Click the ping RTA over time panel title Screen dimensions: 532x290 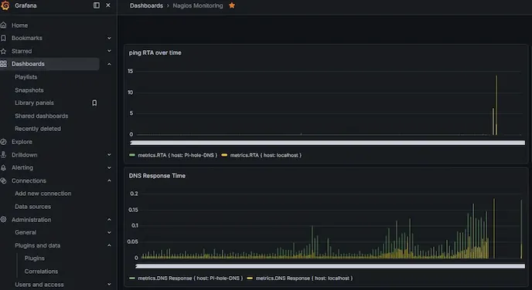point(155,52)
